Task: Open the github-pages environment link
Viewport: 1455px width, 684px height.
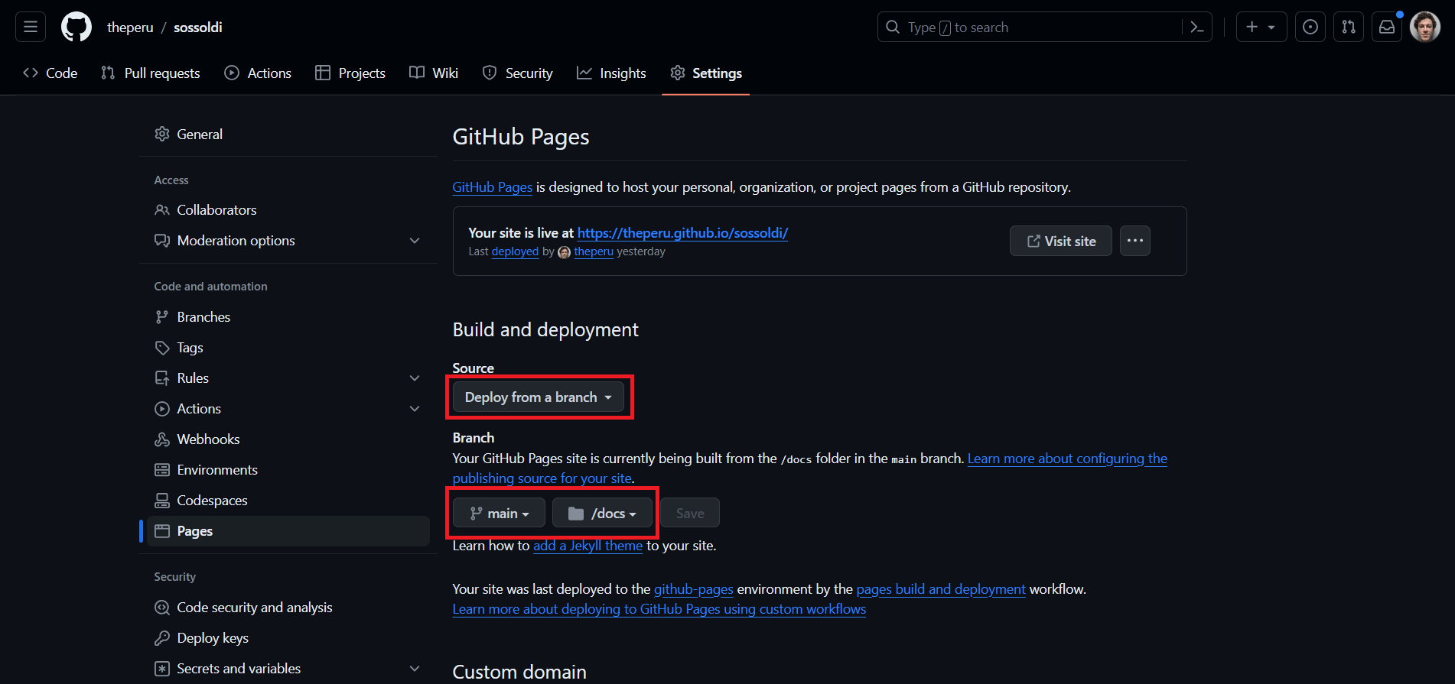Action: [693, 589]
